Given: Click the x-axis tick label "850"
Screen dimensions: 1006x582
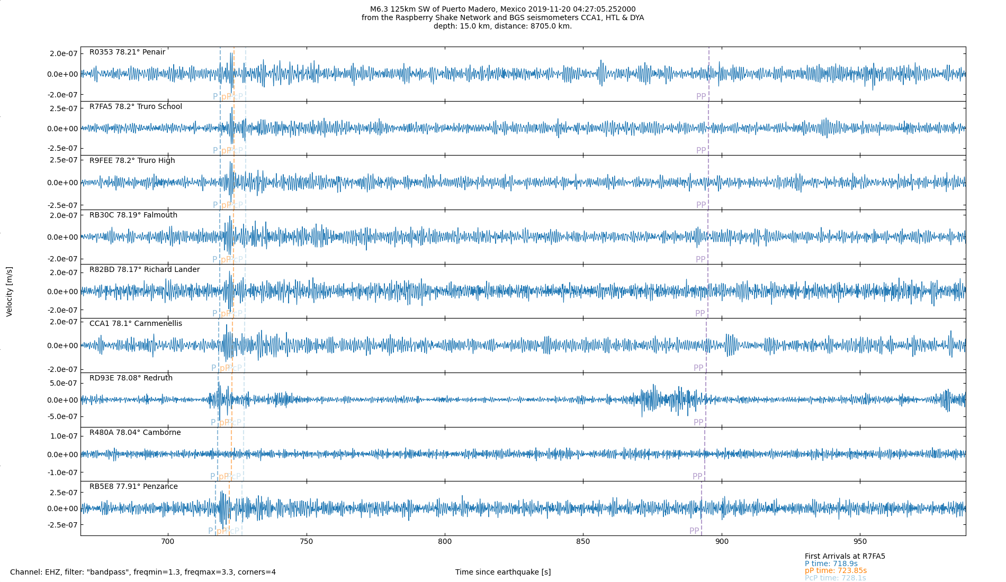Looking at the screenshot, I should coord(583,542).
